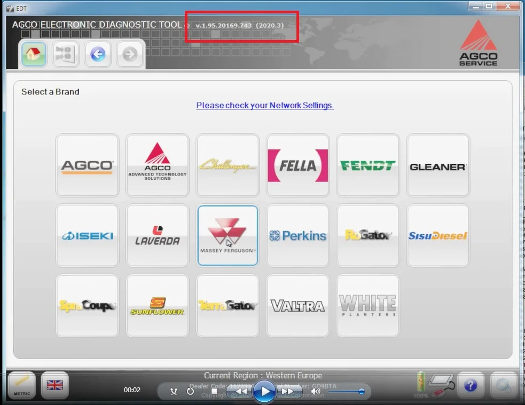Choose the TerraGator brand tile

pos(228,306)
